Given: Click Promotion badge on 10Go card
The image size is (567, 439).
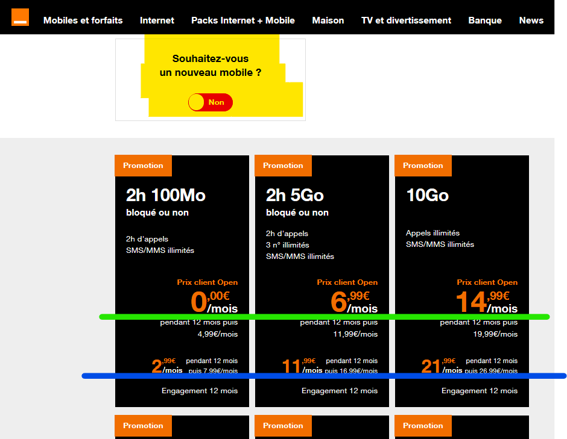Looking at the screenshot, I should (423, 166).
